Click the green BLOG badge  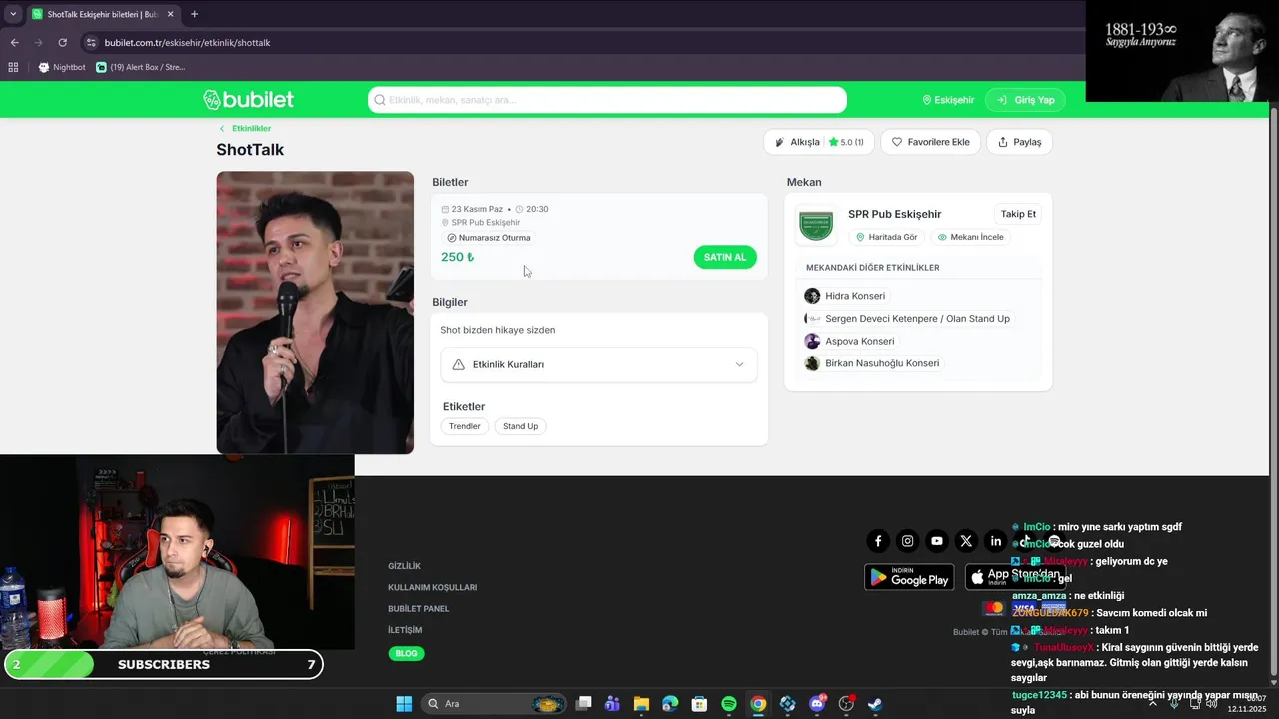click(x=406, y=653)
